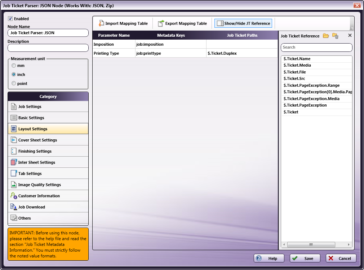Viewport: 364px width, 270px height.
Task: Open a job ticket with the folder icon
Action: point(326,36)
